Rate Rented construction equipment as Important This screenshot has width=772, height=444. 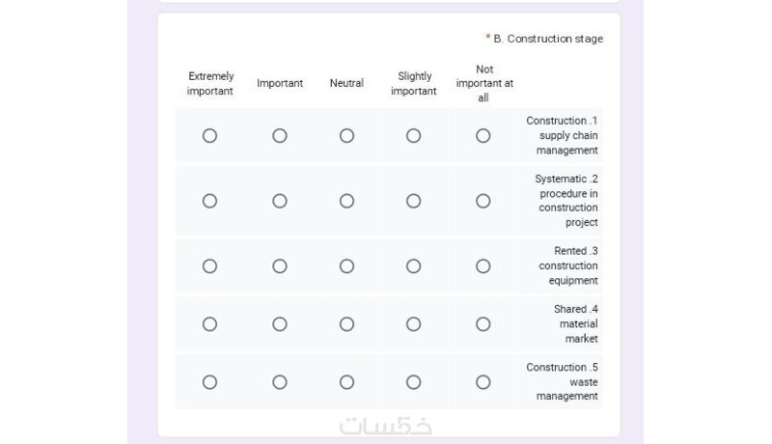pyautogui.click(x=280, y=266)
